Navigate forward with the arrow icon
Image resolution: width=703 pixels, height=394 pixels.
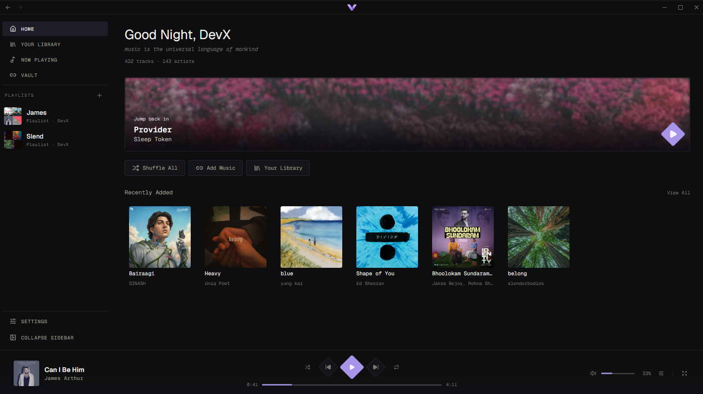[x=20, y=7]
